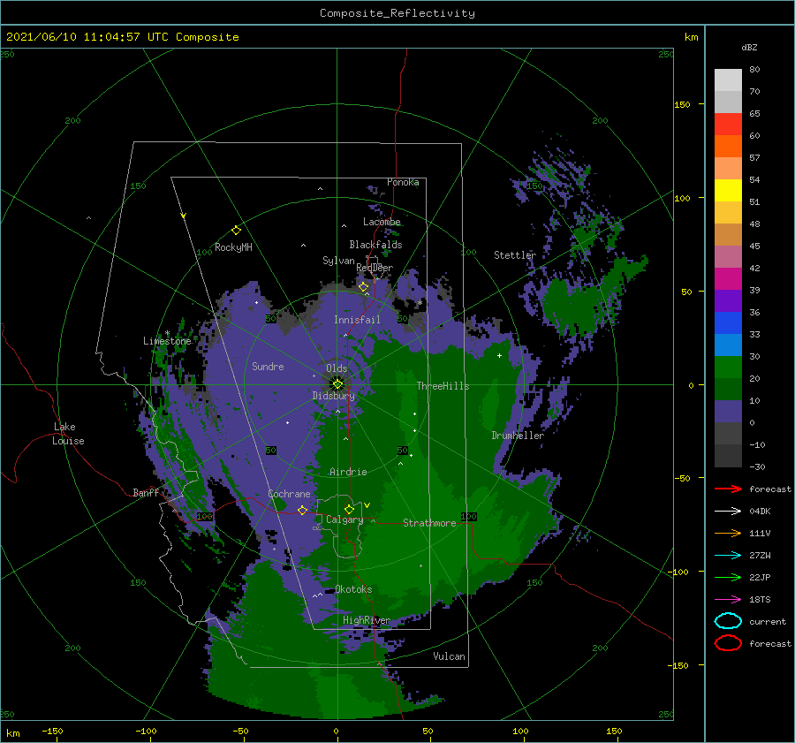795x743 pixels.
Task: Click the Banff town label
Action: pyautogui.click(x=146, y=492)
